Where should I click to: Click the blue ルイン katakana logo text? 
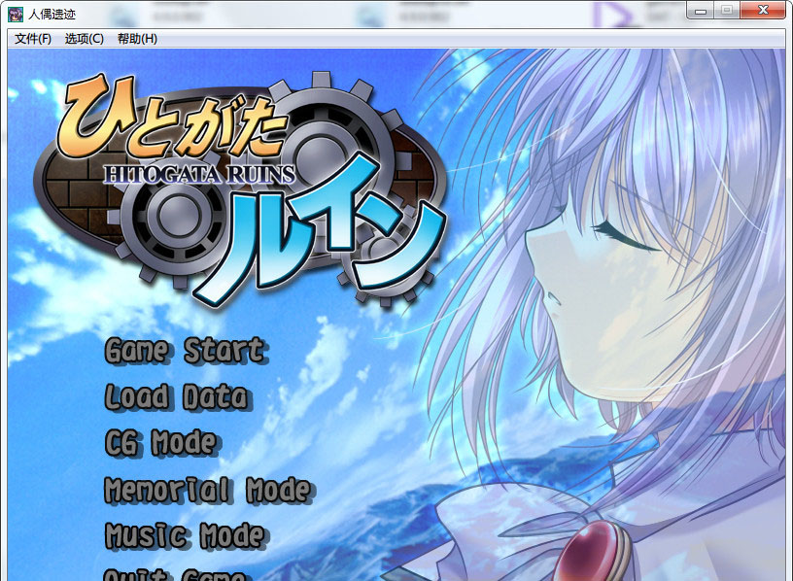coord(320,230)
